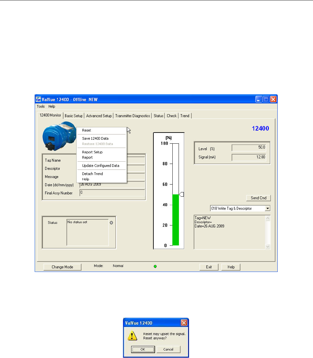Select Update Configured Data menu entry
Image resolution: width=313 pixels, height=358 pixels.
[x=101, y=166]
